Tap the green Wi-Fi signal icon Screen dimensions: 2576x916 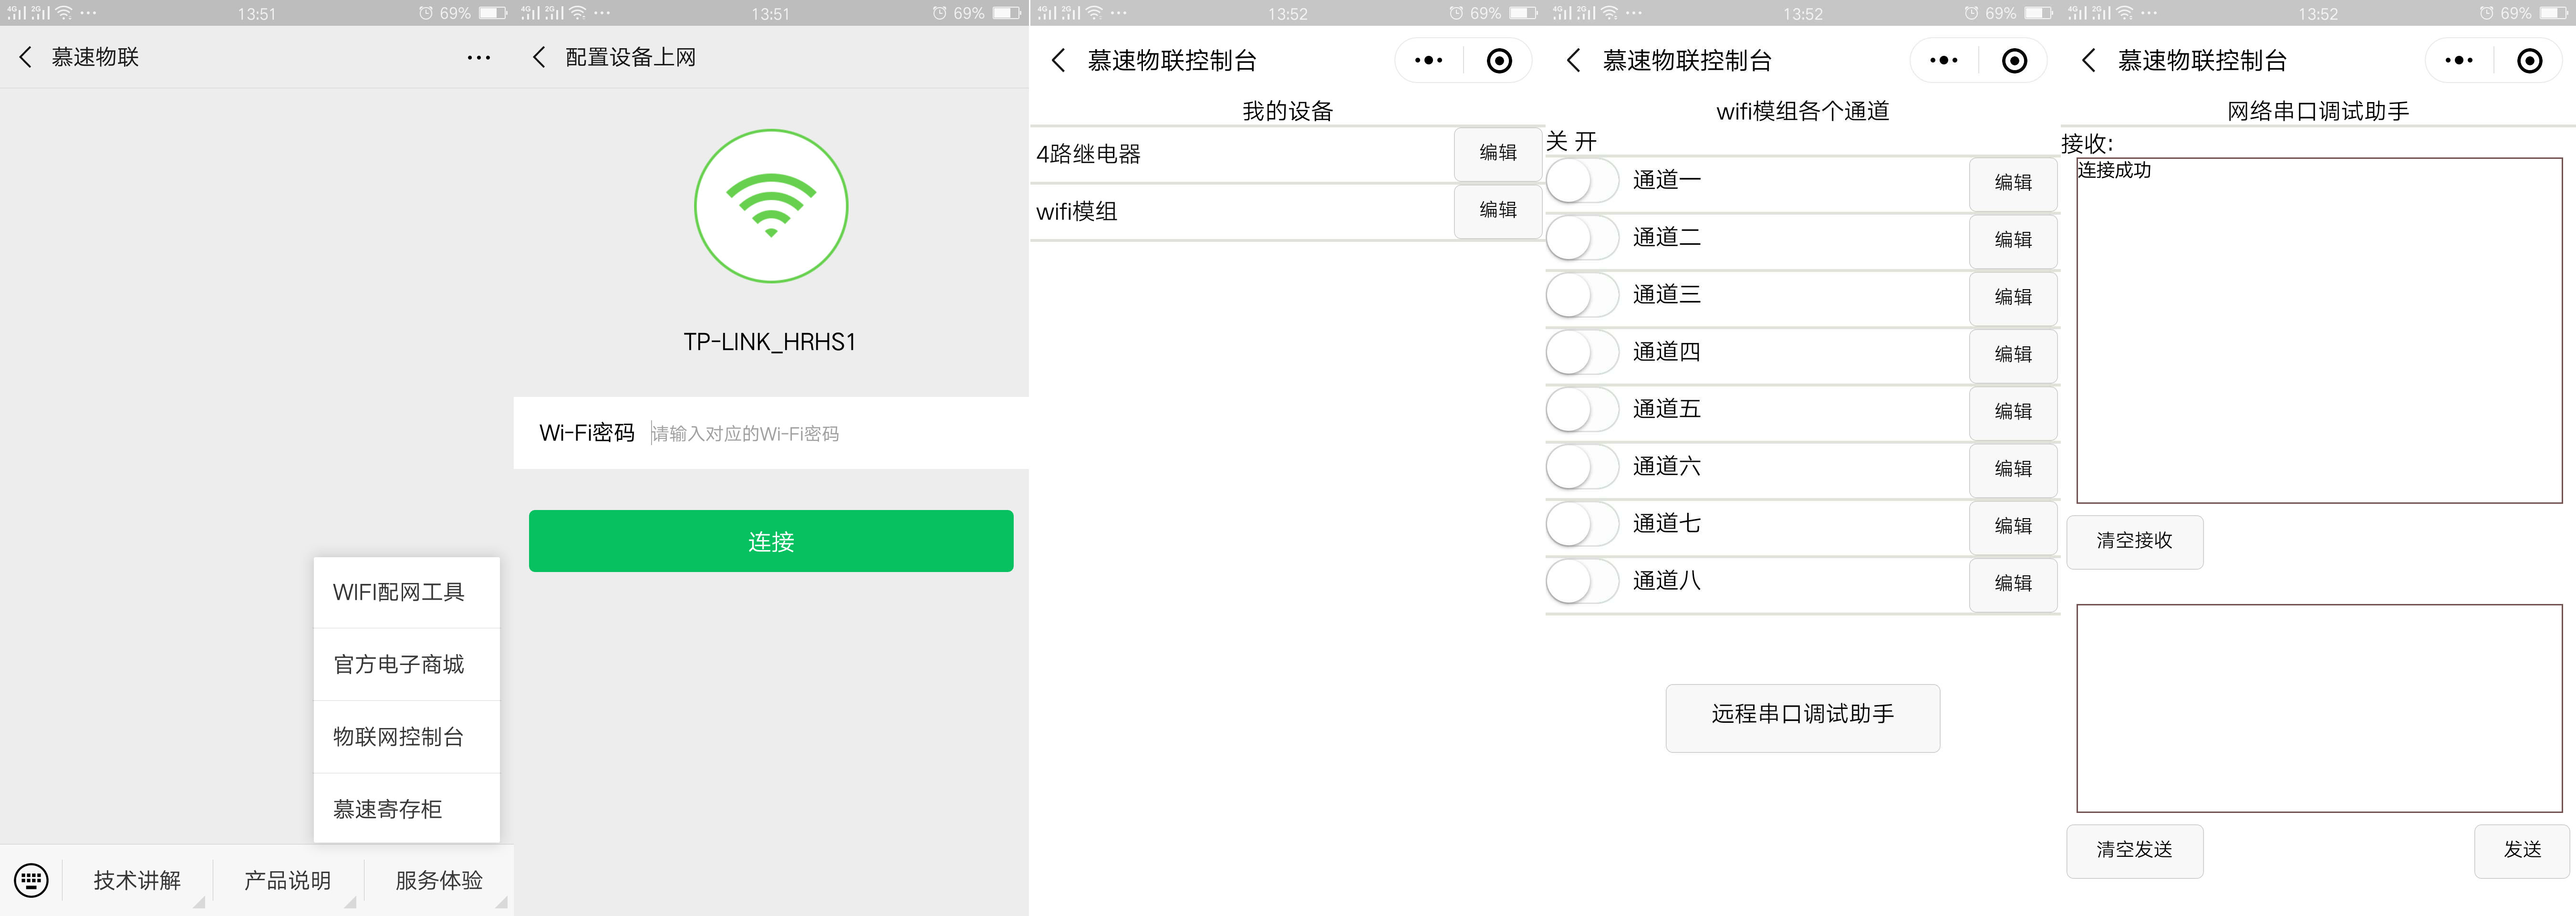point(771,205)
